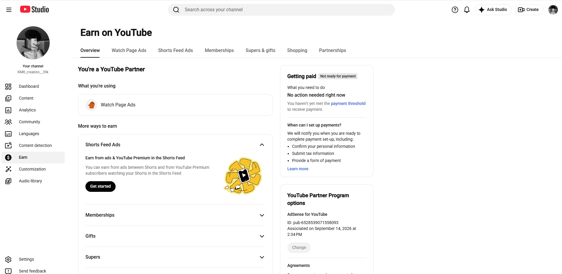Screen dimensions: 562x274
Task: Open the notifications bell
Action: 467,10
